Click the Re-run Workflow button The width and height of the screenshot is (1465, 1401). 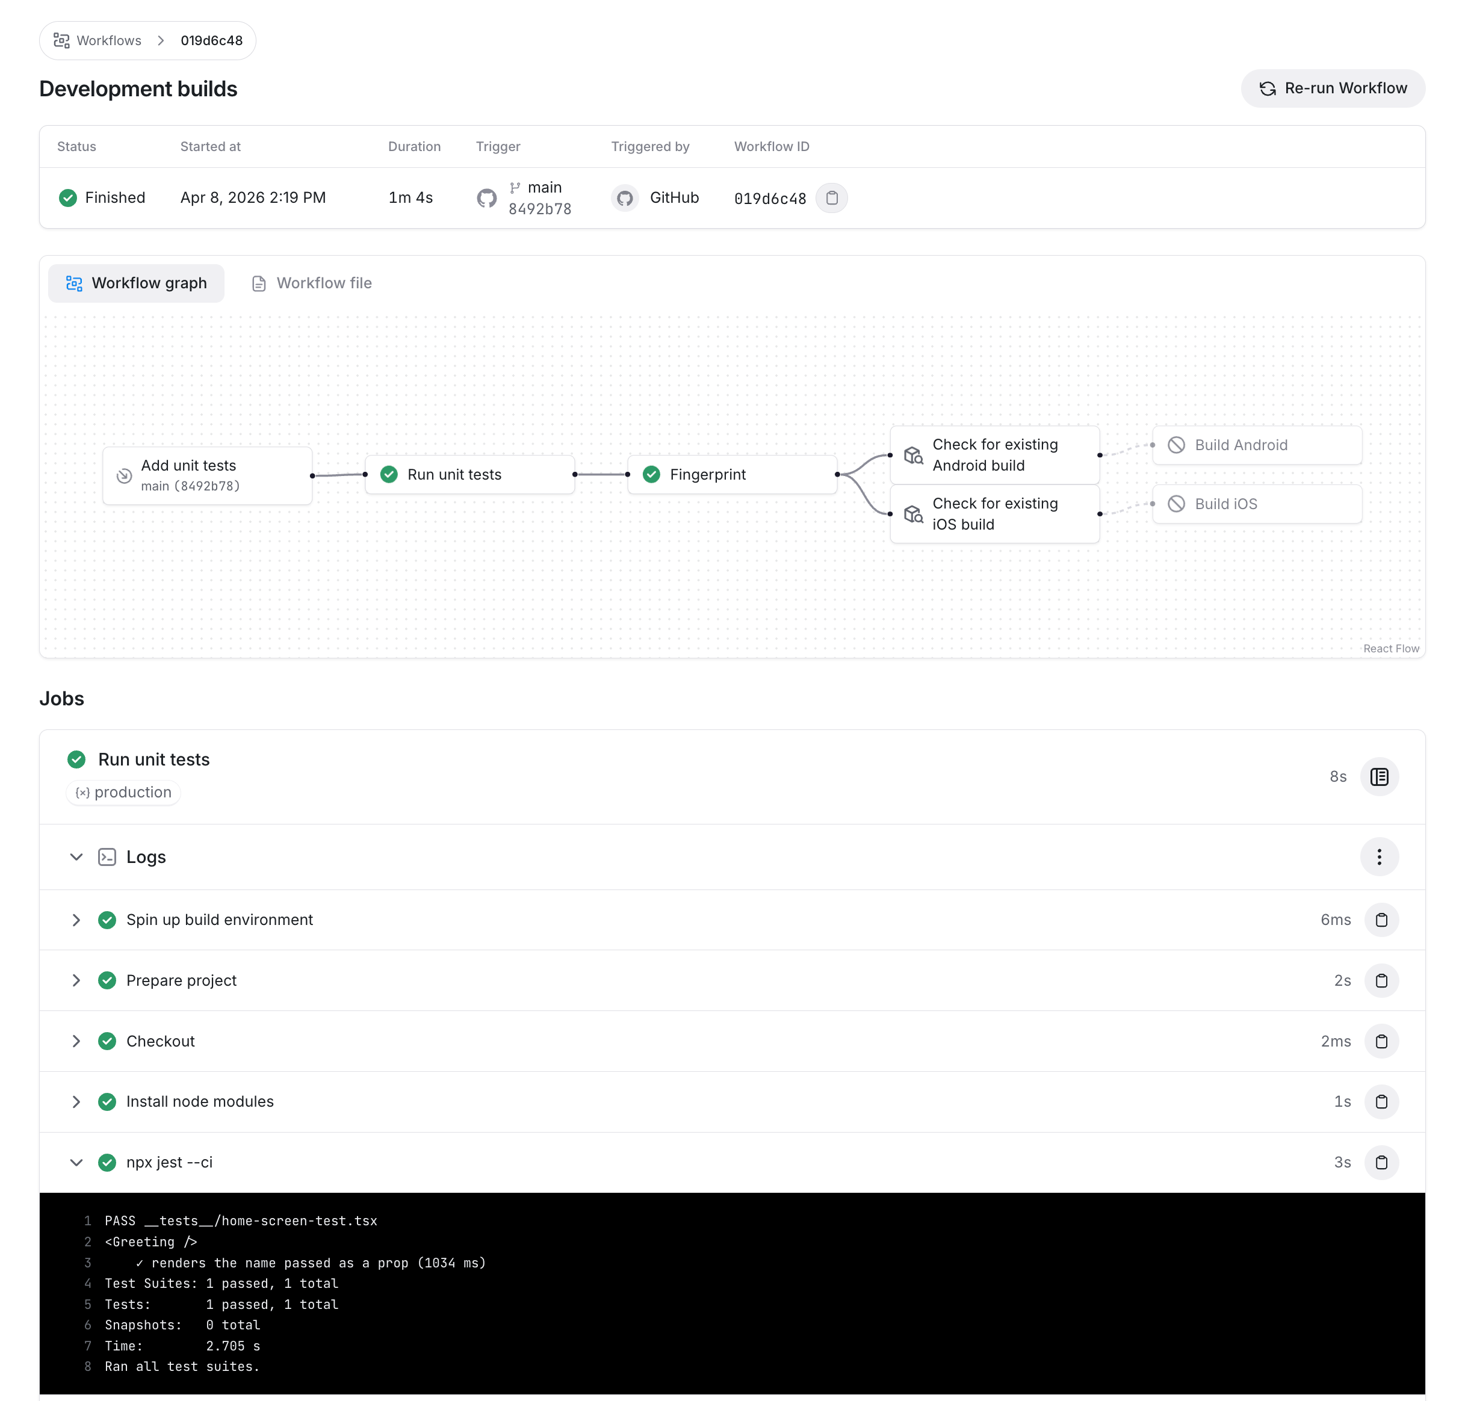(1332, 88)
